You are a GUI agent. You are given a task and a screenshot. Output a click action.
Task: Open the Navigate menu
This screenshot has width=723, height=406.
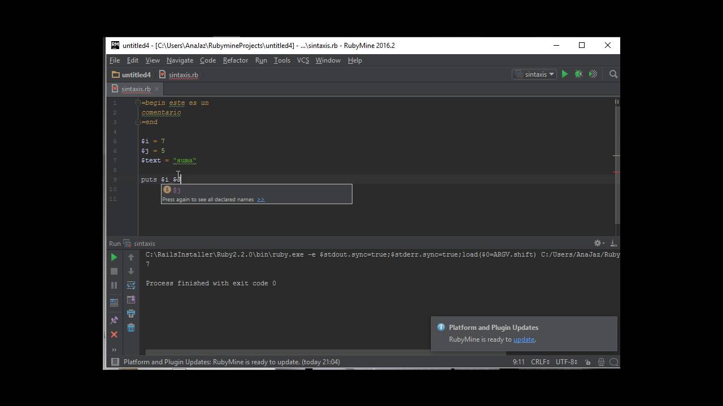[x=180, y=60]
